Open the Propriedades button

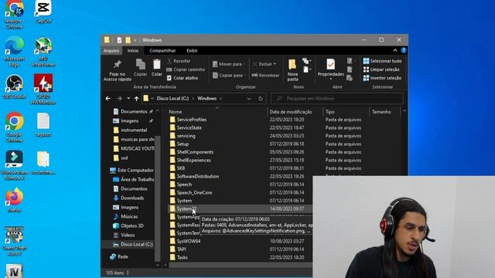[x=330, y=69]
